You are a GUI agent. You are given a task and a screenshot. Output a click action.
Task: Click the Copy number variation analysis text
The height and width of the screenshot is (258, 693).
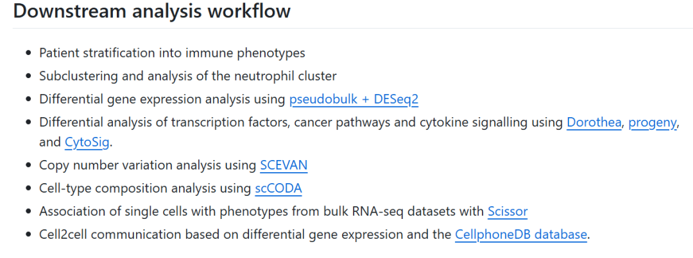coord(148,165)
